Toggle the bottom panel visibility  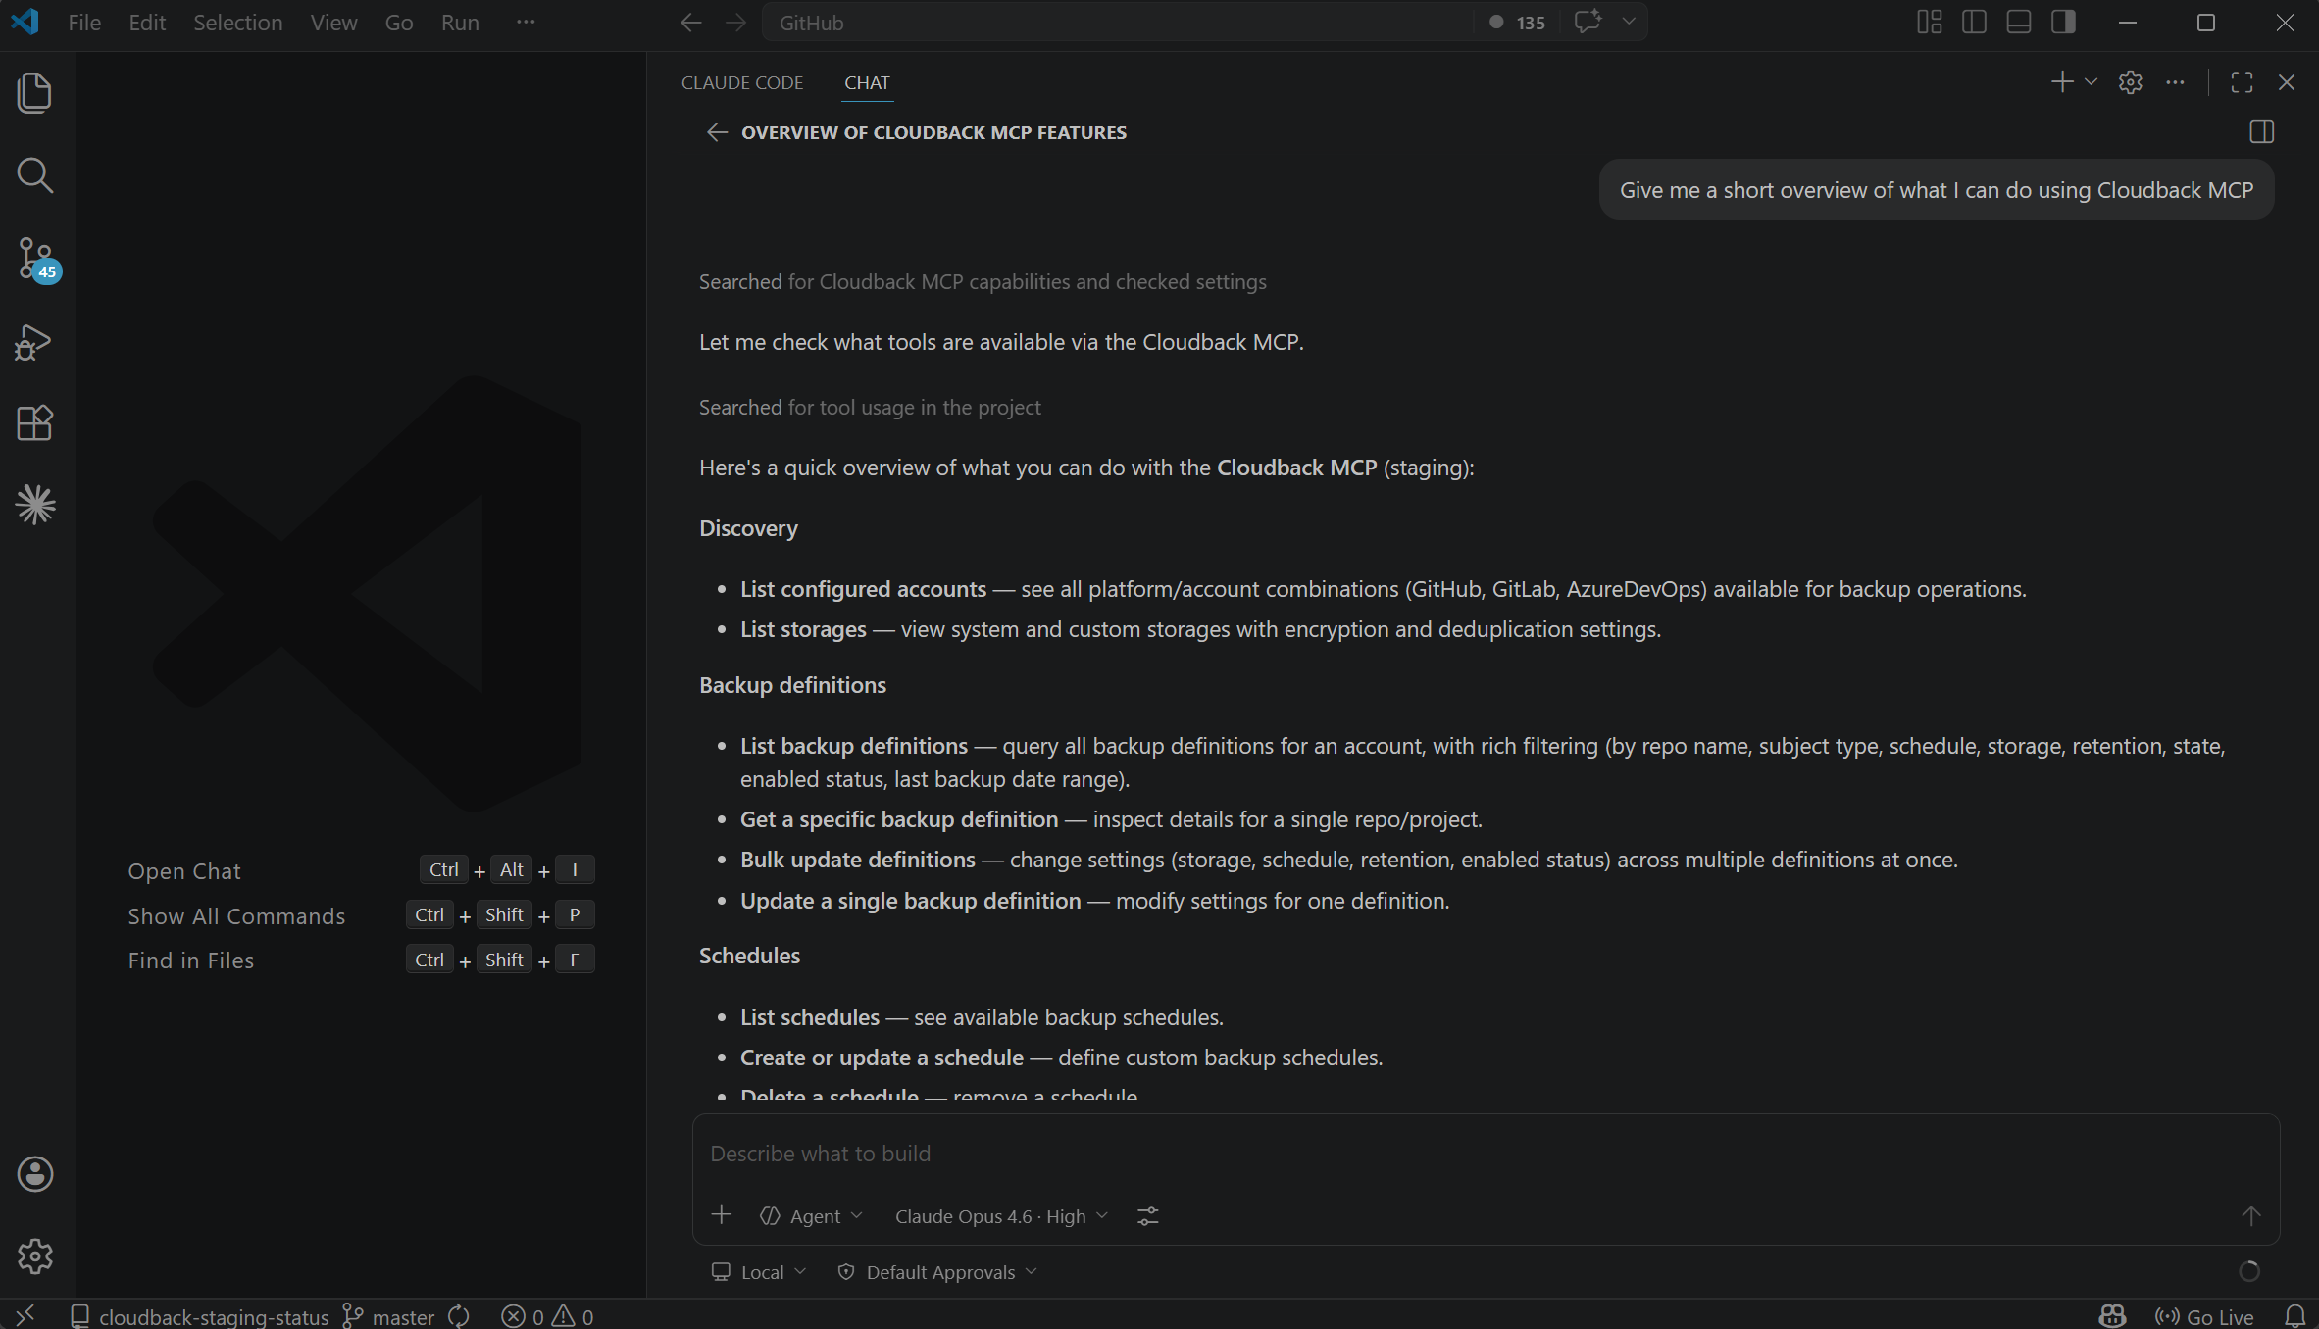click(x=2019, y=22)
